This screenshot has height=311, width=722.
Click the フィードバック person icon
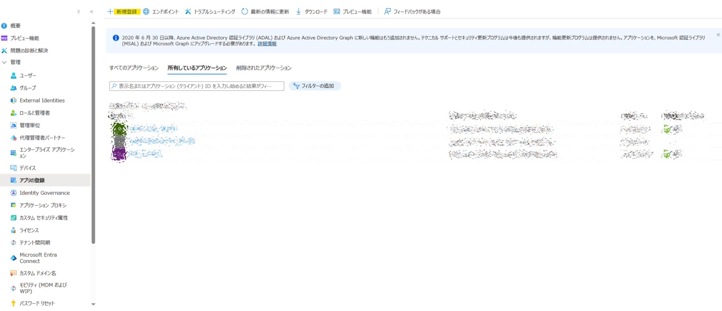pos(387,12)
